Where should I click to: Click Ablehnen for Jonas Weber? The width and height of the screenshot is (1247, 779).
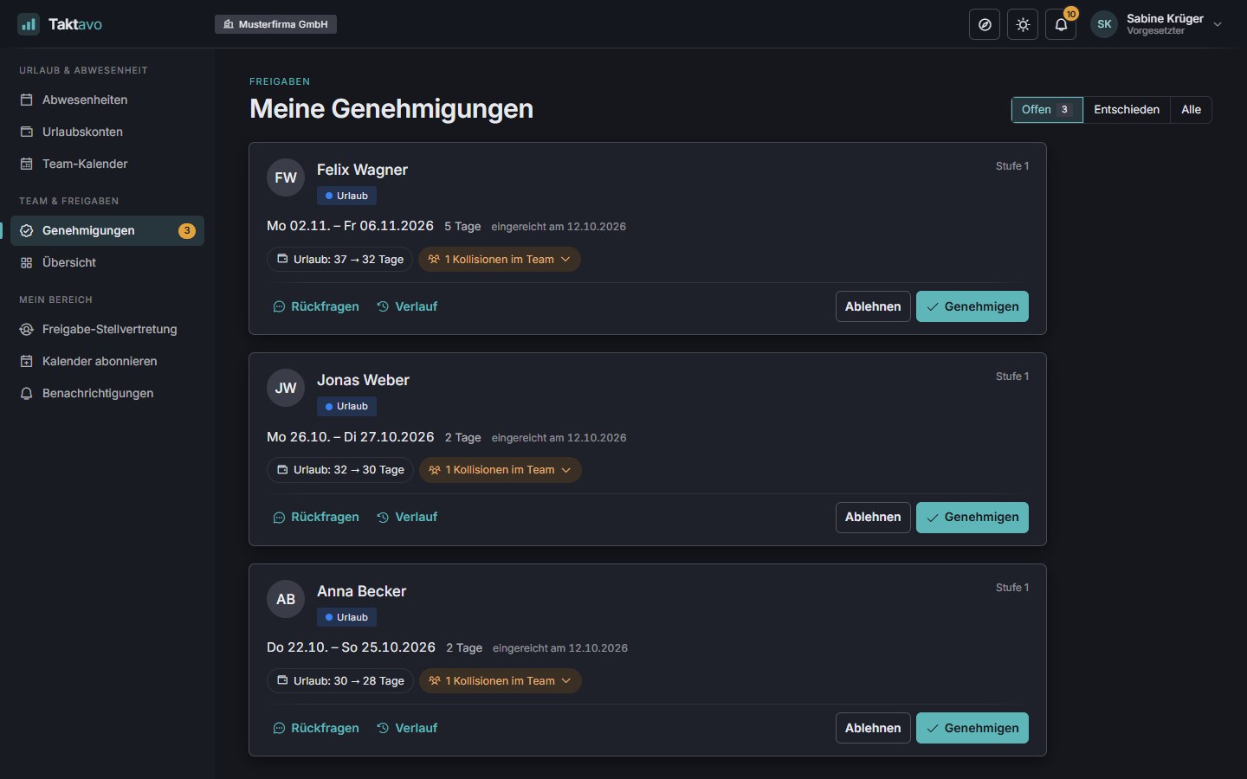873,518
